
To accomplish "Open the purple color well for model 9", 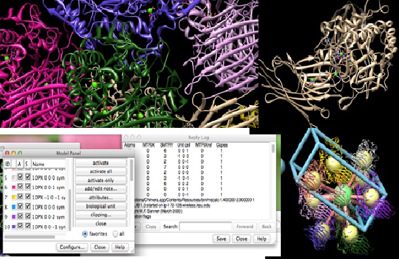I will coord(14,217).
